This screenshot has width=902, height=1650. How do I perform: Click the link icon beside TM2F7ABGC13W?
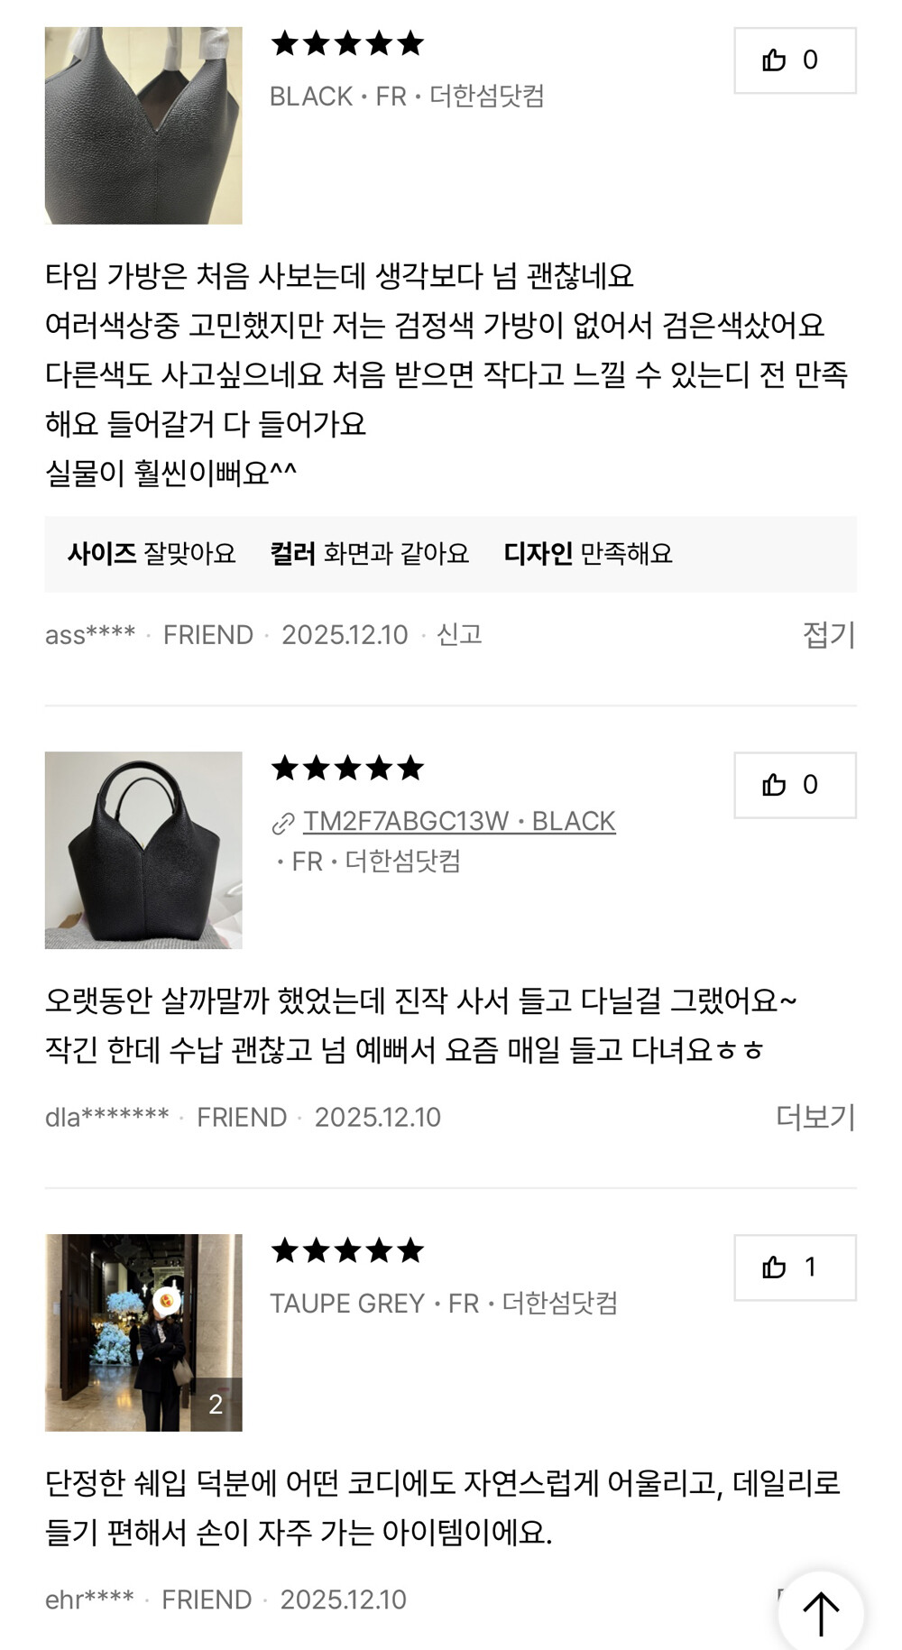pos(283,823)
